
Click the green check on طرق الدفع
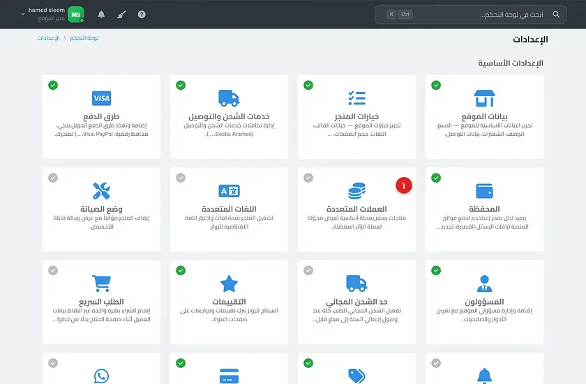(x=53, y=85)
